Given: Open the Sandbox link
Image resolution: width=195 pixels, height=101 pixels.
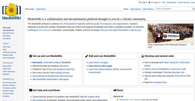Looking at the screenshot, I should click(6, 96).
